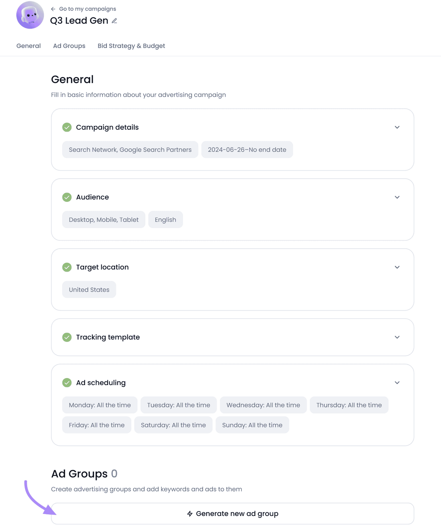
Task: Click the green checkmark on Tracking template
Action: pyautogui.click(x=67, y=337)
